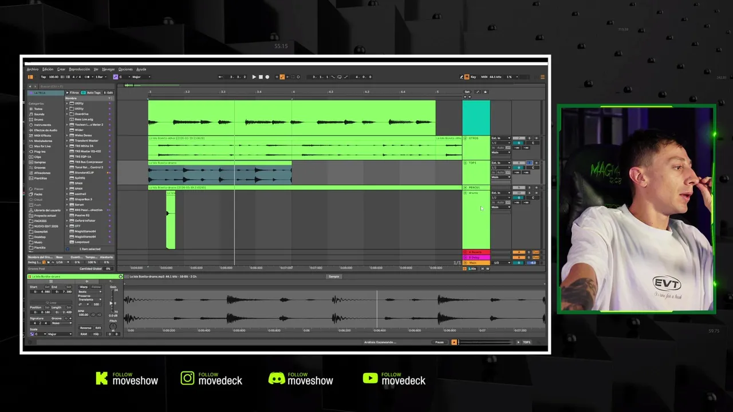733x412 pixels.
Task: Open Librería del usuario folder
Action: [46, 211]
